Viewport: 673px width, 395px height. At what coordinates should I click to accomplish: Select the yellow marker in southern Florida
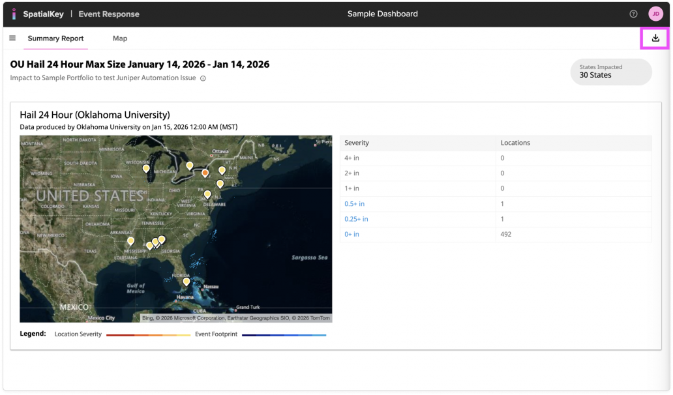pyautogui.click(x=186, y=282)
